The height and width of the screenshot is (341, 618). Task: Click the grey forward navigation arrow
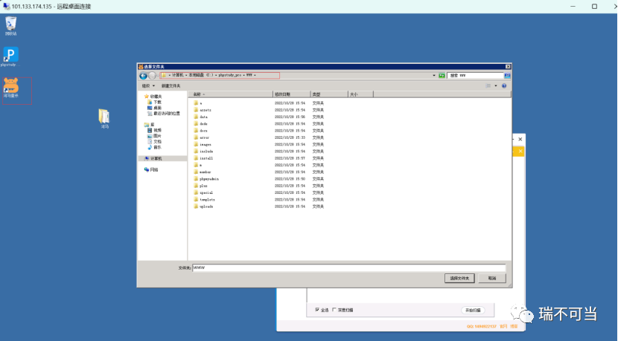coord(152,76)
